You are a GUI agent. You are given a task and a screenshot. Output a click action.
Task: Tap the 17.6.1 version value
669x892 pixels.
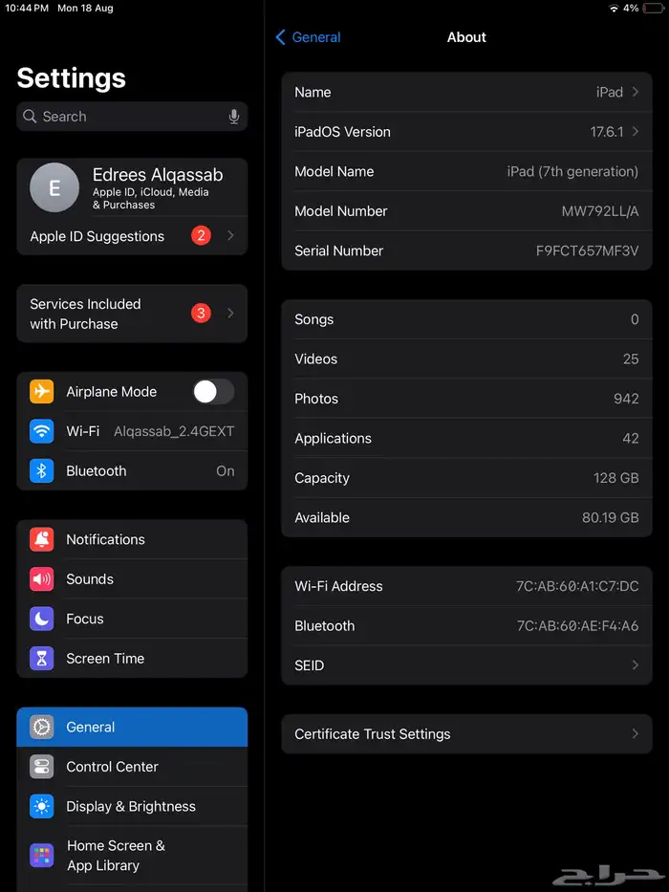[607, 132]
